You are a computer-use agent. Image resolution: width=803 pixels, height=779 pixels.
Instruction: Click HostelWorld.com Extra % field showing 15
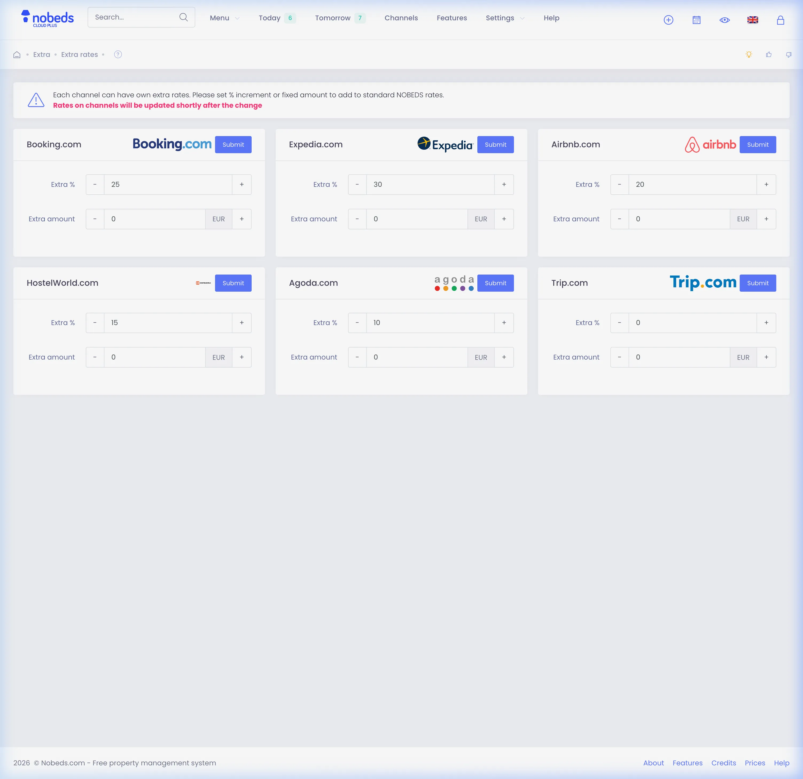point(168,323)
